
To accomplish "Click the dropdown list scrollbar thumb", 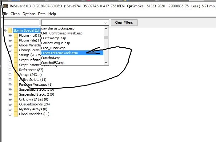I will (x=106, y=37).
